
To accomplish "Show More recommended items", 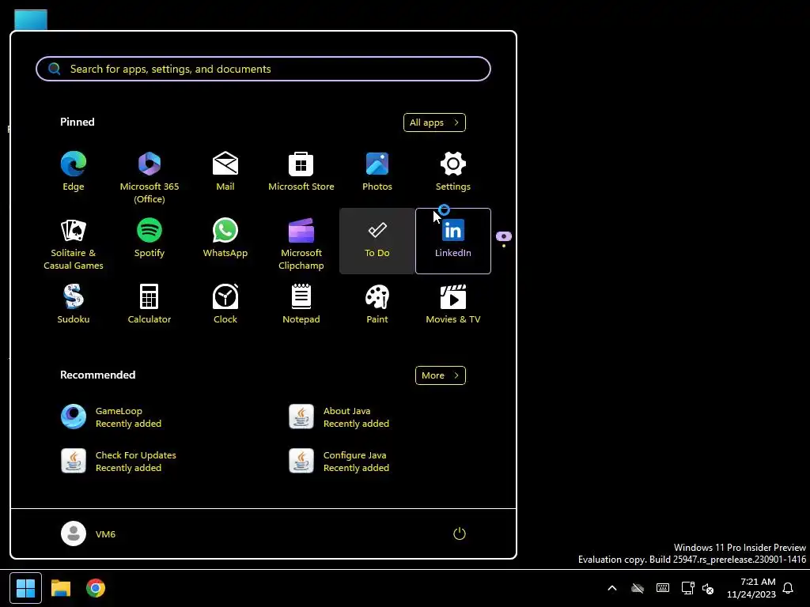I will 440,375.
